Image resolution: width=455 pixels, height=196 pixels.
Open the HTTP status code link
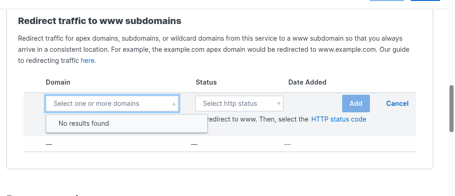(x=338, y=119)
